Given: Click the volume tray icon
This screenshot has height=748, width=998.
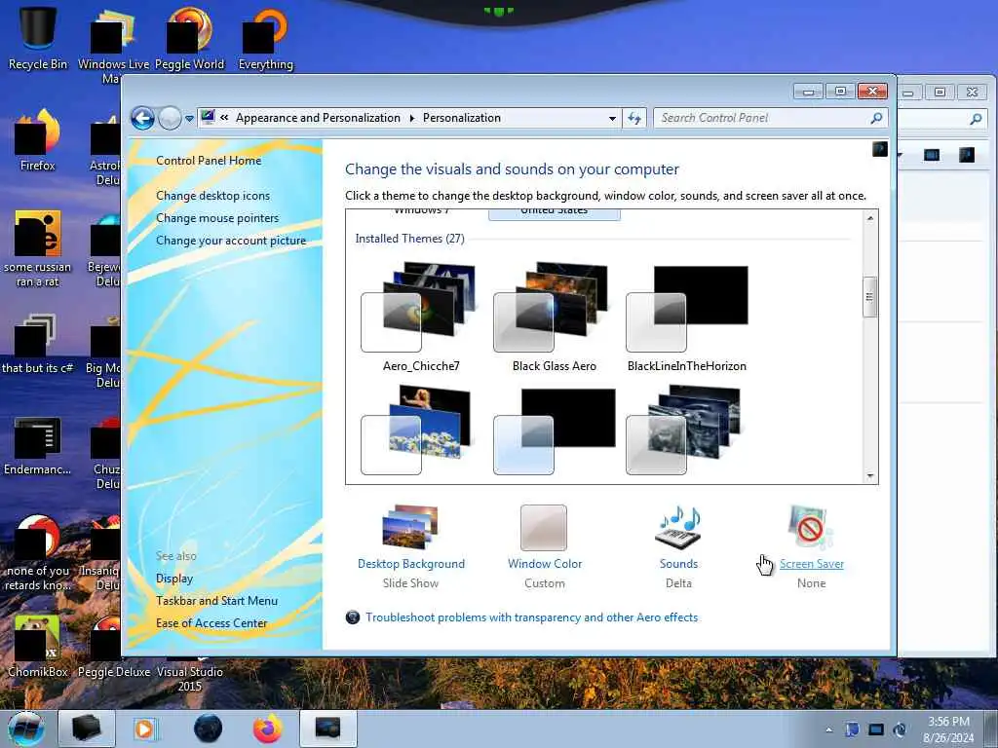Looking at the screenshot, I should tap(900, 729).
